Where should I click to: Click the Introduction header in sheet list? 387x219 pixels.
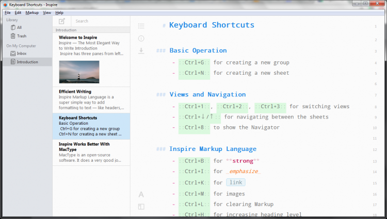(x=66, y=30)
